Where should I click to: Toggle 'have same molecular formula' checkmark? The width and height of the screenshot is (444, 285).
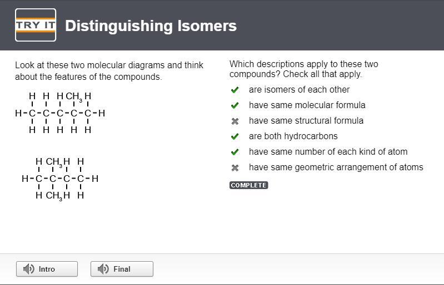[235, 106]
